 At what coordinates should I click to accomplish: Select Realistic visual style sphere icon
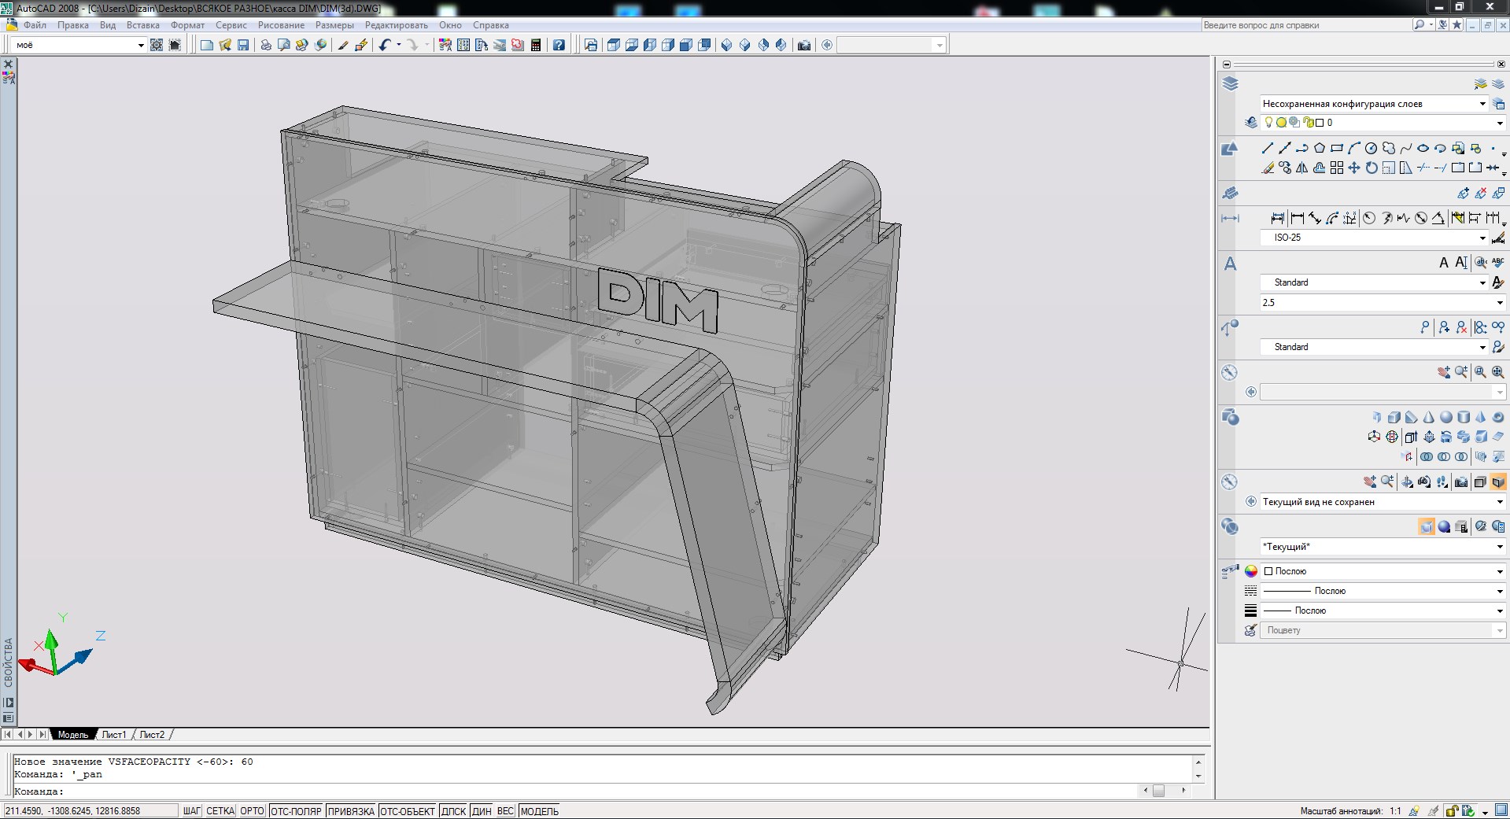tap(1444, 526)
